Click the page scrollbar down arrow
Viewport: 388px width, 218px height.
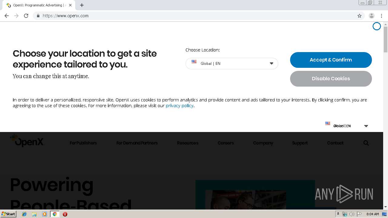386,207
